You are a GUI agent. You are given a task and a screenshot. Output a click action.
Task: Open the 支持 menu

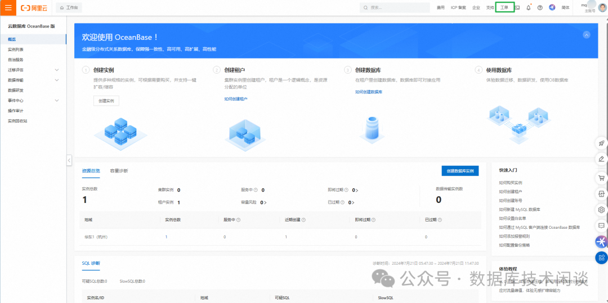[x=490, y=8]
